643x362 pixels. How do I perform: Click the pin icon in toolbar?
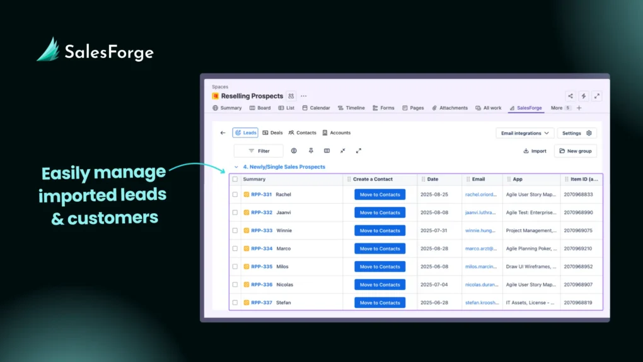311,151
